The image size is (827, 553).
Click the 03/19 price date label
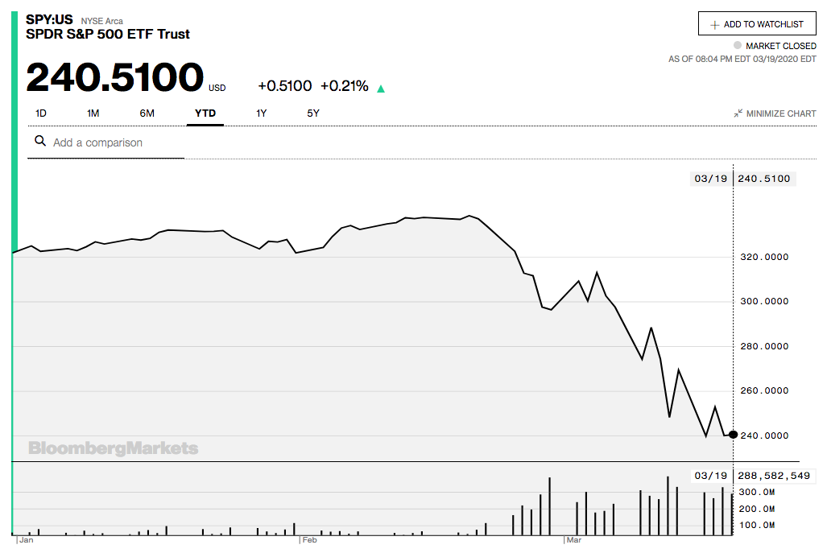(x=711, y=179)
